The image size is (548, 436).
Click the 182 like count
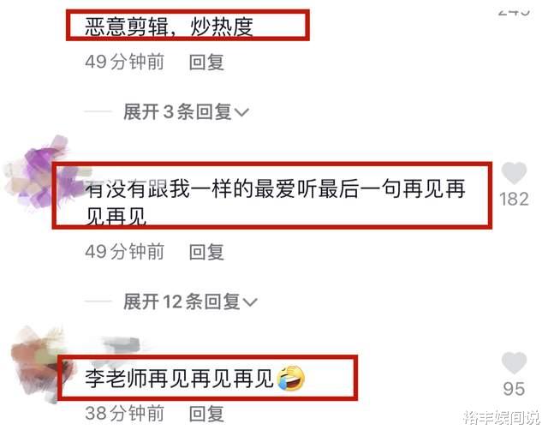(514, 200)
